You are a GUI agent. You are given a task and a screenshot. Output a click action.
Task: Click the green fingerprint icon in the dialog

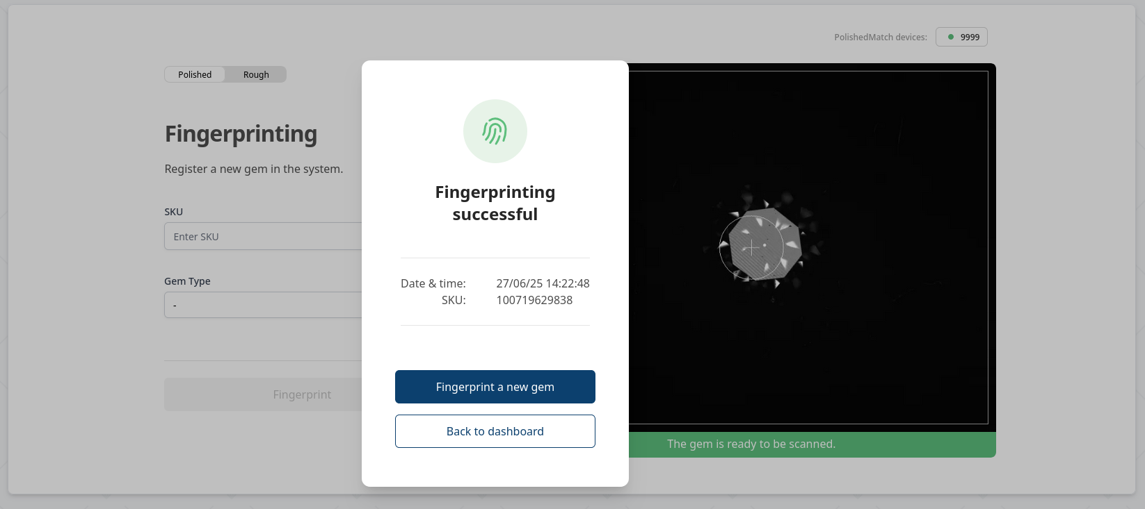(x=495, y=131)
